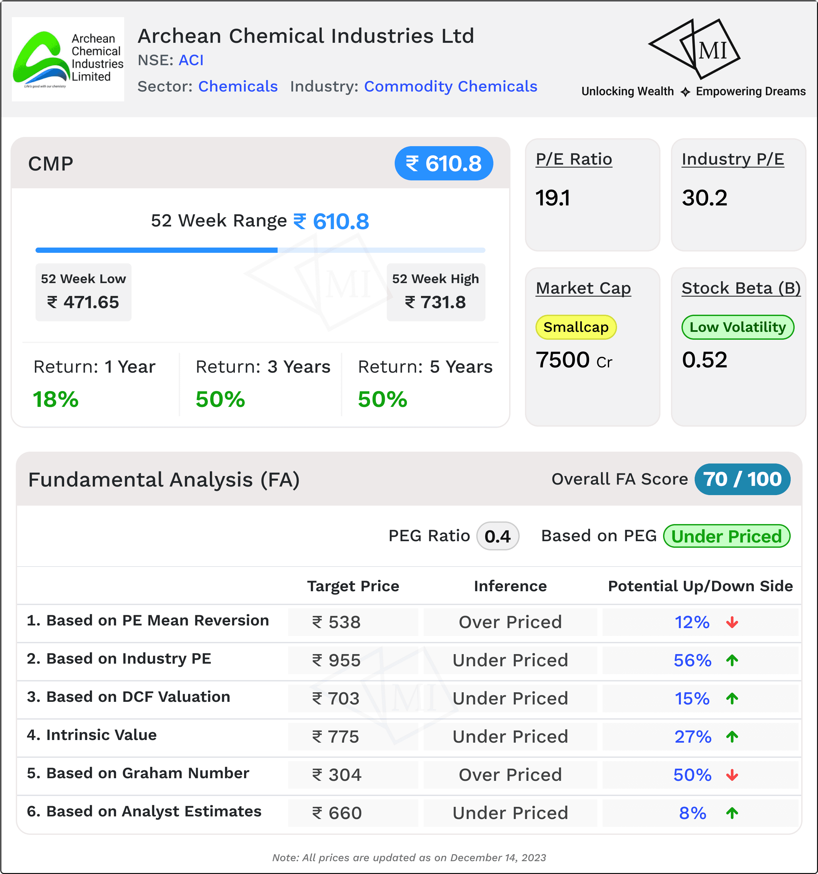Select the Based on PE Mean Reversion row
Viewport: 818px width, 874px height.
[409, 622]
